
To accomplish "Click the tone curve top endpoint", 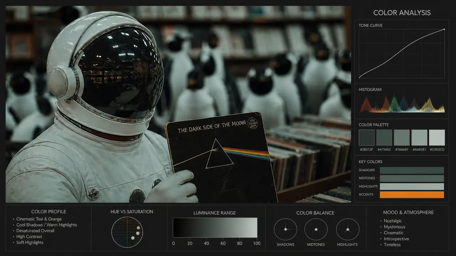I will click(x=444, y=30).
